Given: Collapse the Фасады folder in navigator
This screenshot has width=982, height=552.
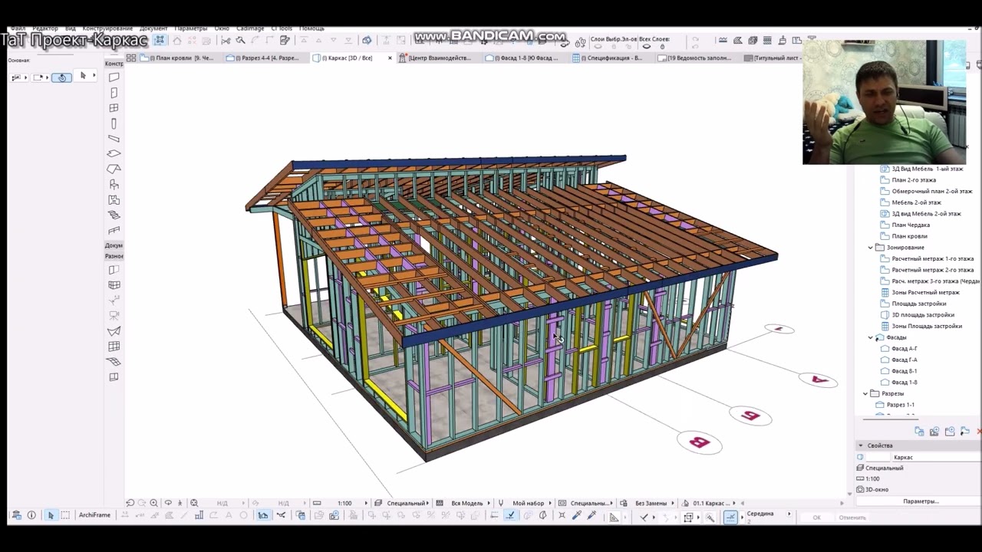Looking at the screenshot, I should 871,337.
